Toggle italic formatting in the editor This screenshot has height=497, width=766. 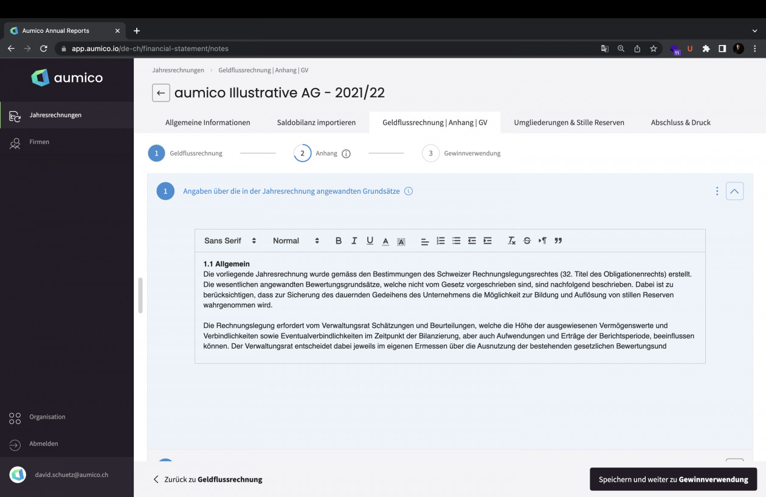[354, 241]
